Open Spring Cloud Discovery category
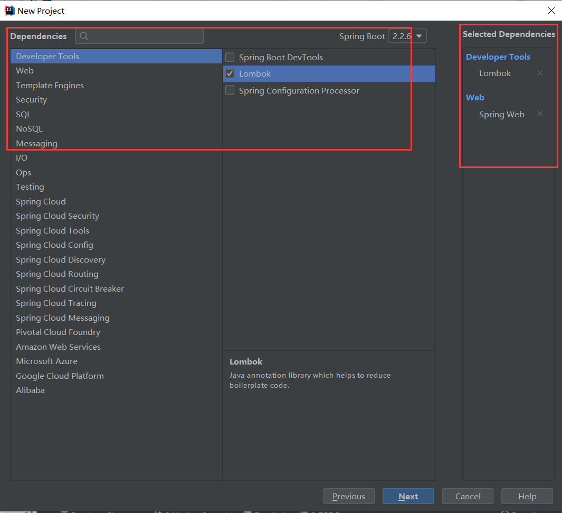This screenshot has height=513, width=562. 116,260
